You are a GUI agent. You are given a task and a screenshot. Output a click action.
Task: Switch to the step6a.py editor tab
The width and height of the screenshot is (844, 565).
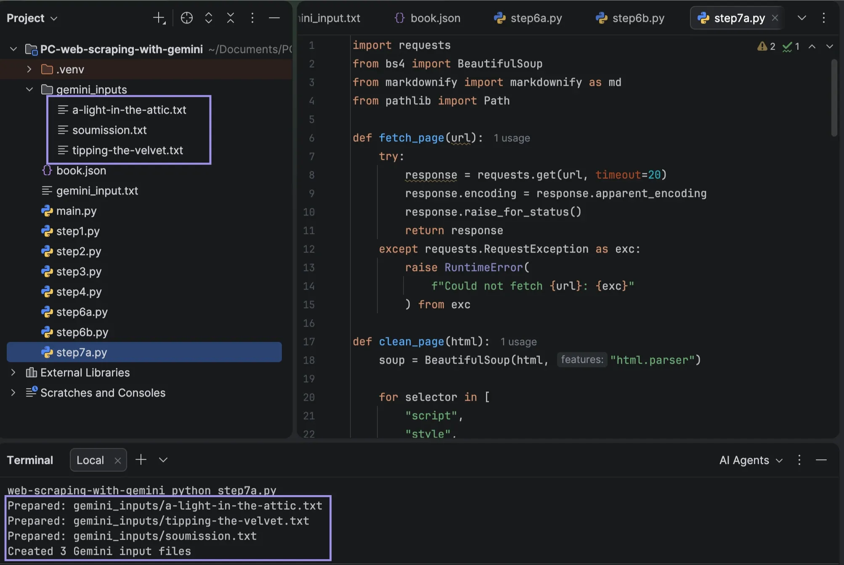coord(528,18)
